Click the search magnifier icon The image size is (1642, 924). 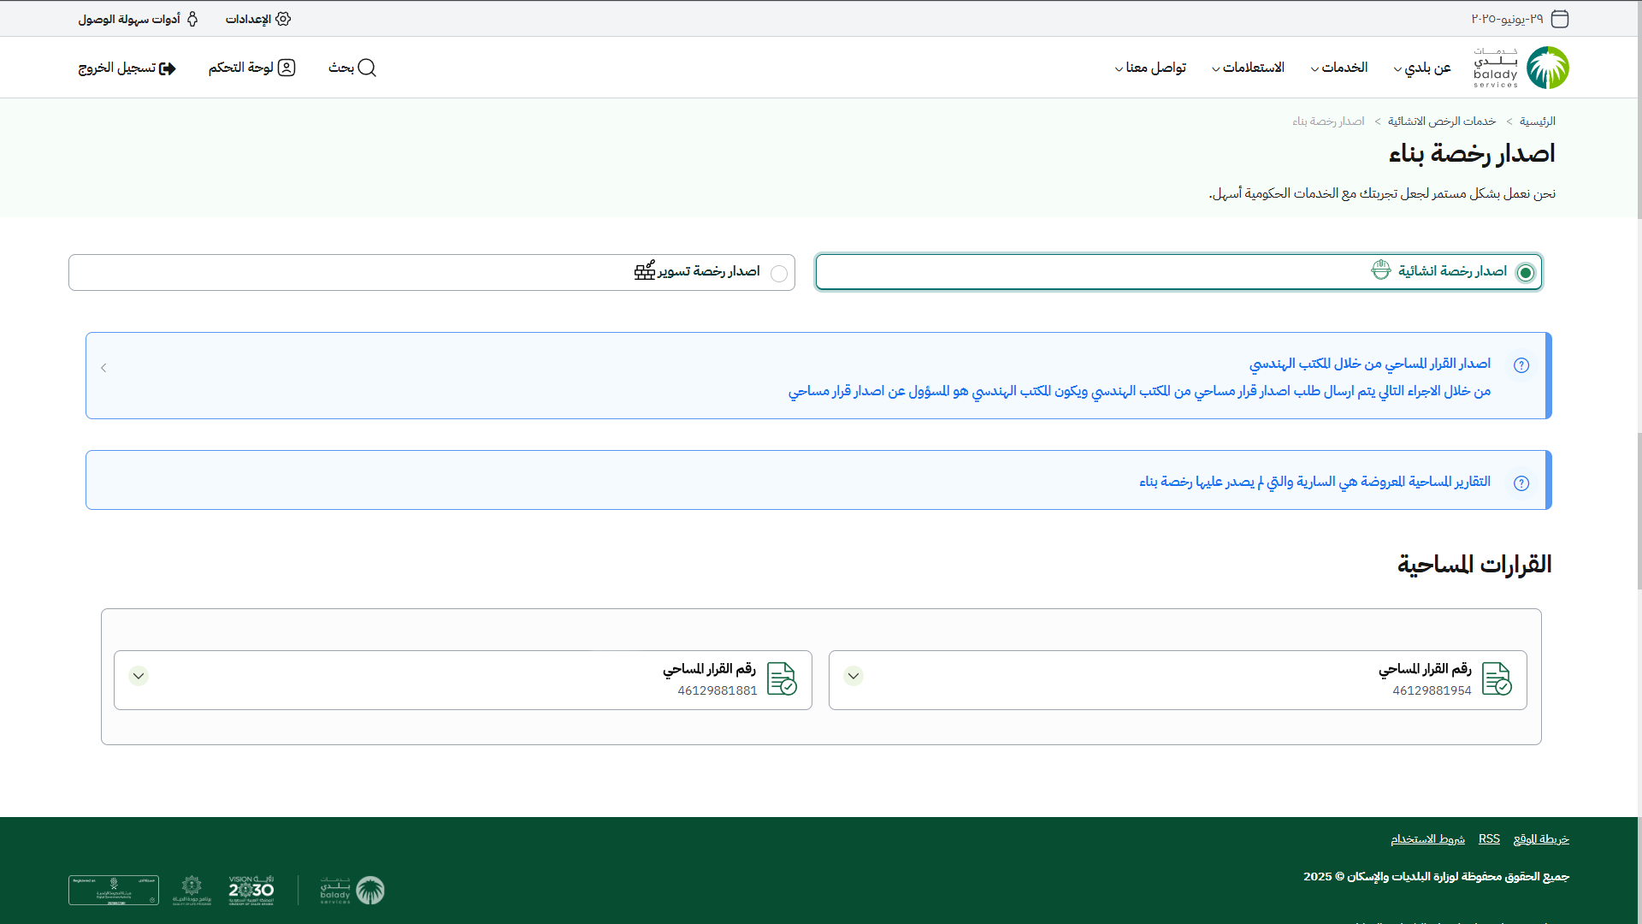[x=367, y=68]
